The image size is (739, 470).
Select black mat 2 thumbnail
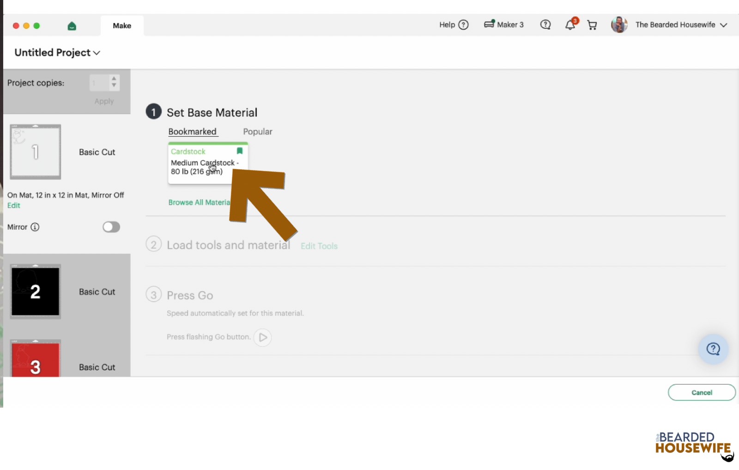click(x=36, y=292)
